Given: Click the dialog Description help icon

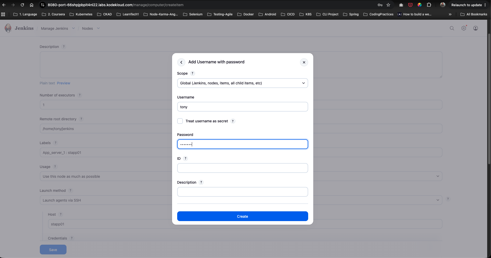Looking at the screenshot, I should [x=201, y=182].
